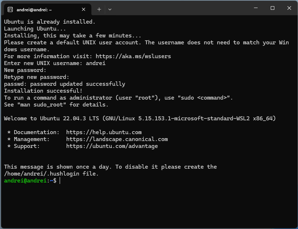Open the https://aka.ms/wslusers link
Viewport: 298px width, 229px height.
(133, 56)
